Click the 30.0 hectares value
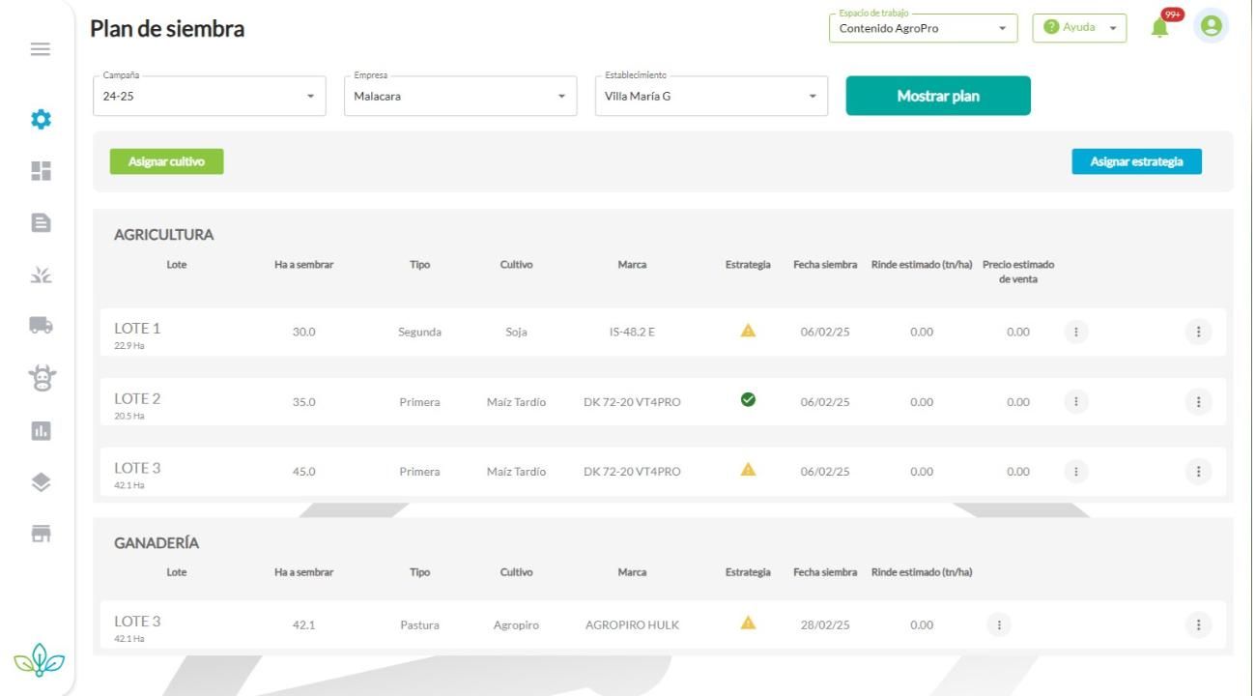The width and height of the screenshot is (1256, 696). pos(304,332)
